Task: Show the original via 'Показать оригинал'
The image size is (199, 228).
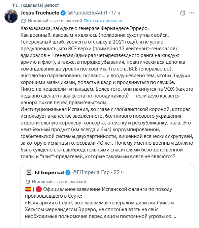Action: [x=103, y=21]
